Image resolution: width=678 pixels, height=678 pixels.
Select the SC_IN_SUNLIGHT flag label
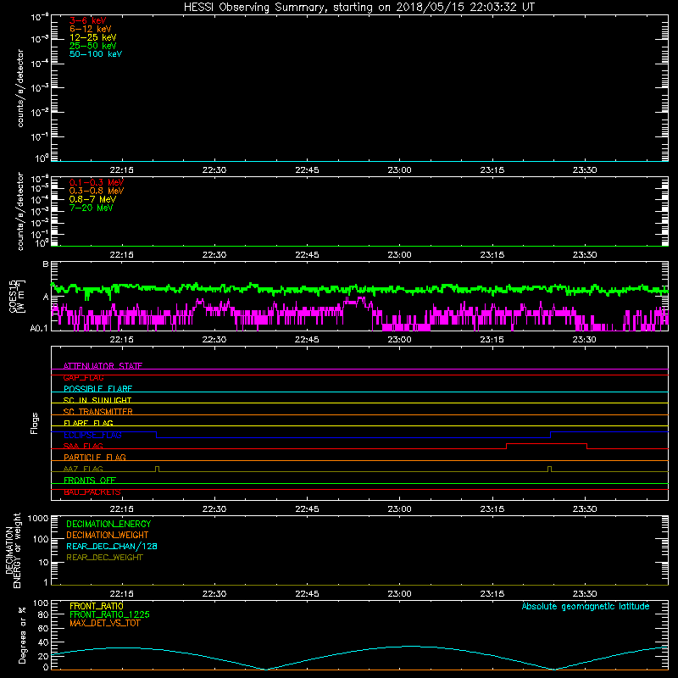pyautogui.click(x=97, y=400)
